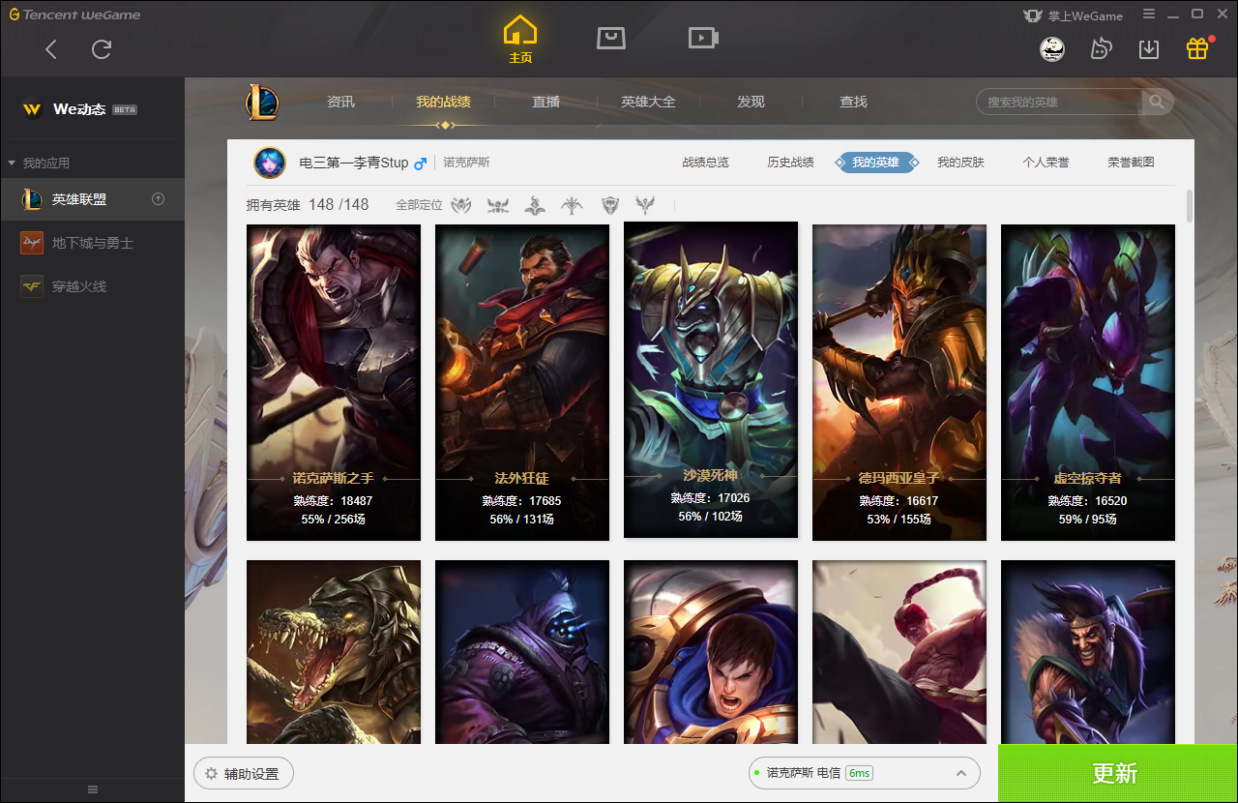The image size is (1238, 803).
Task: Open the store bag icon in top bar
Action: click(x=611, y=38)
